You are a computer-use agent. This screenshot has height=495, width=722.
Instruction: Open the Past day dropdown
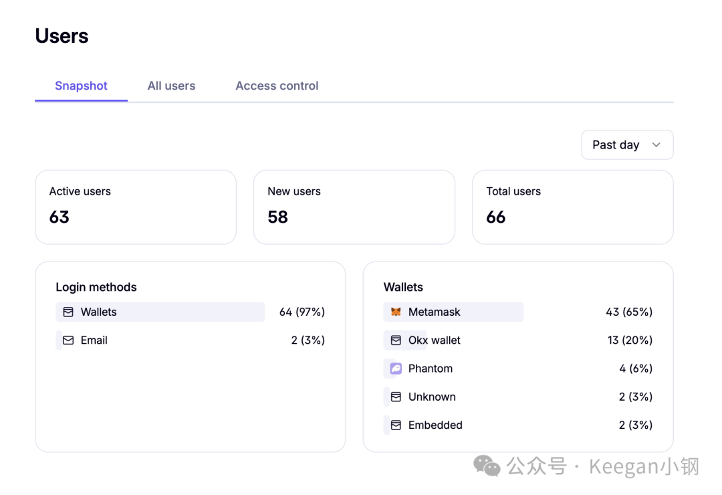[627, 144]
